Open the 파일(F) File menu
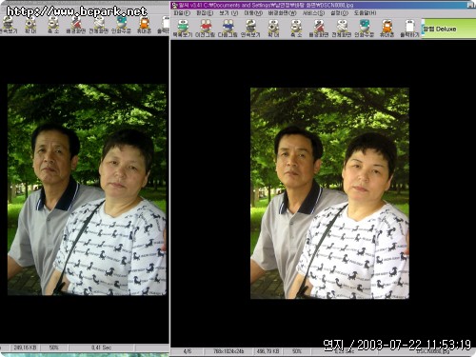 [x=182, y=13]
